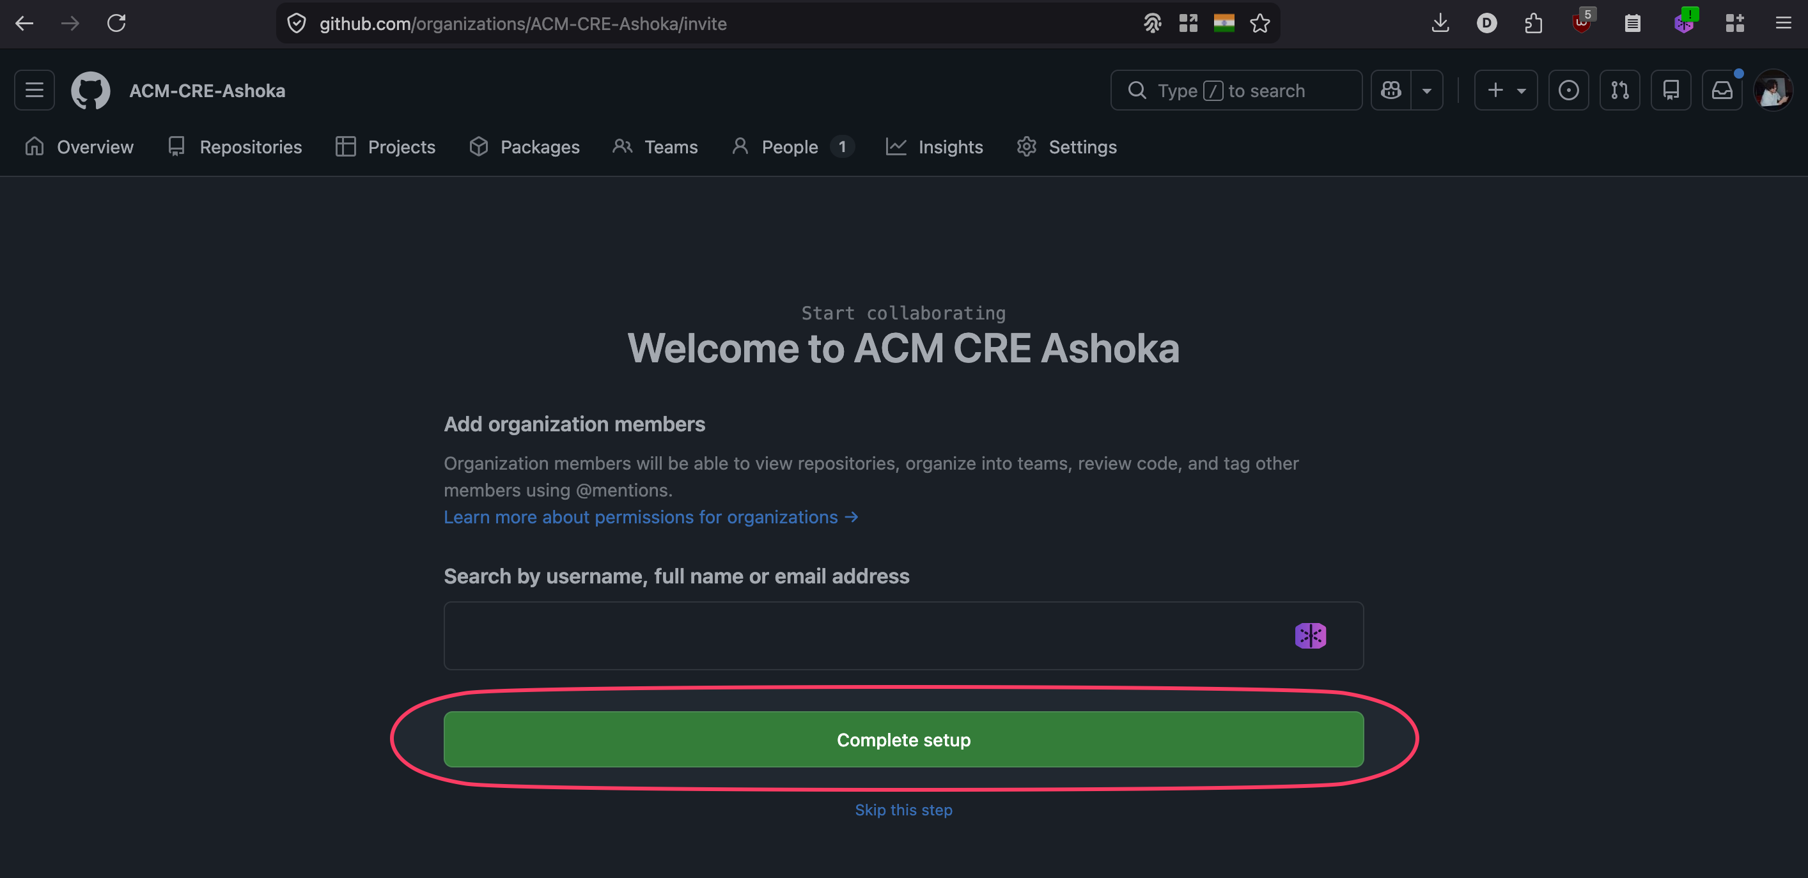Viewport: 1808px width, 878px height.
Task: Open the Create new plus dropdown
Action: coord(1506,89)
